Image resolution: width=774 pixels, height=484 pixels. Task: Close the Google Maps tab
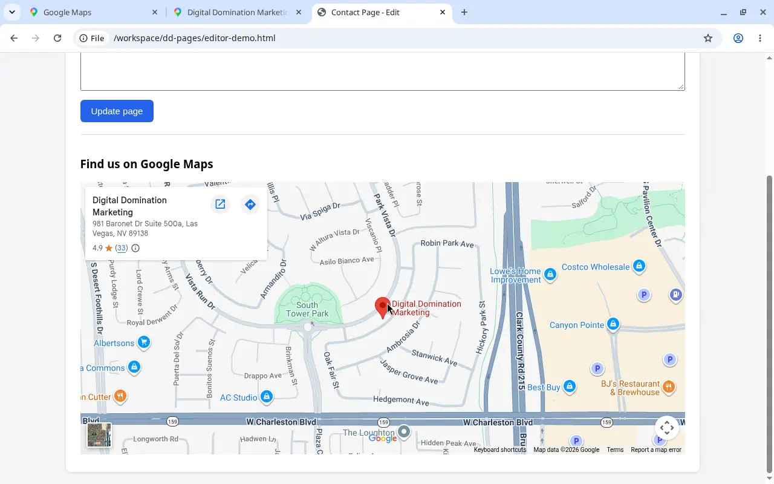pos(155,12)
